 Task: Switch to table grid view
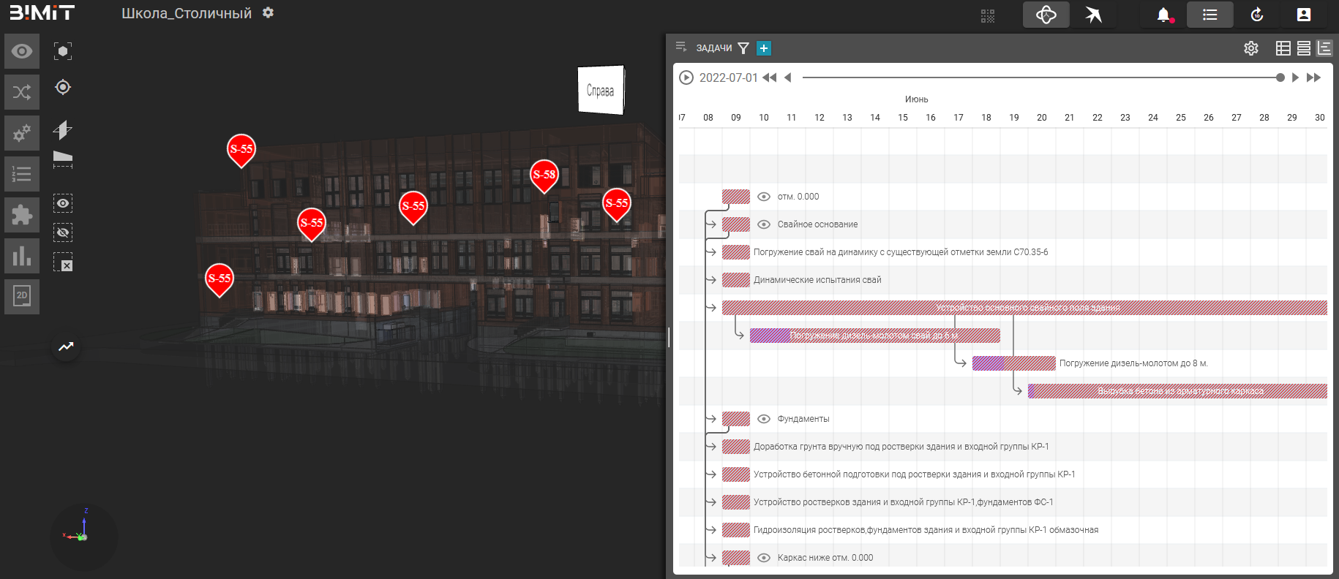pyautogui.click(x=1283, y=48)
